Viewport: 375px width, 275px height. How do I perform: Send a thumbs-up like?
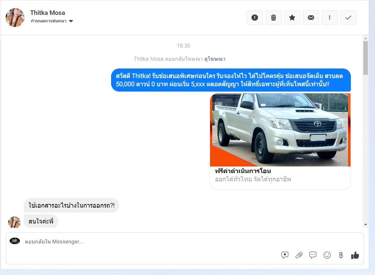355,255
